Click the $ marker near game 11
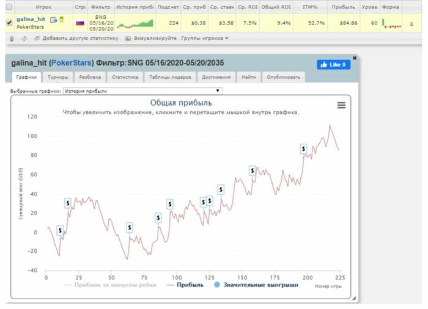Viewport: 428px width, 309px height. point(60,230)
